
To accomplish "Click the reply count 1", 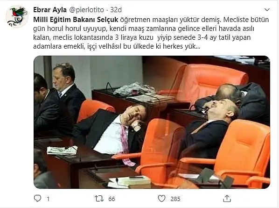I will tap(48, 199).
